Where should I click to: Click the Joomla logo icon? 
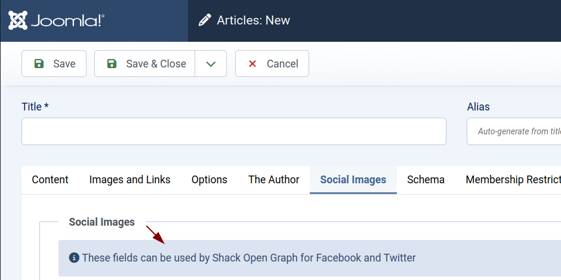pyautogui.click(x=18, y=20)
